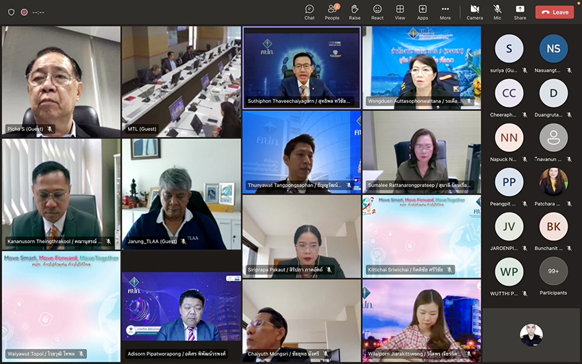
Task: Select Picha S (Guest) video tile
Action: click(61, 81)
